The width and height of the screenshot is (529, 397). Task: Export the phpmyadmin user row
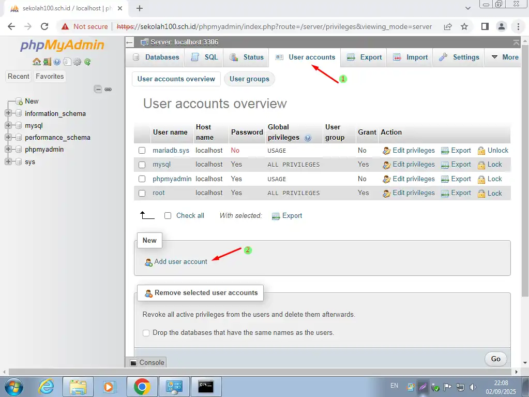click(456, 179)
